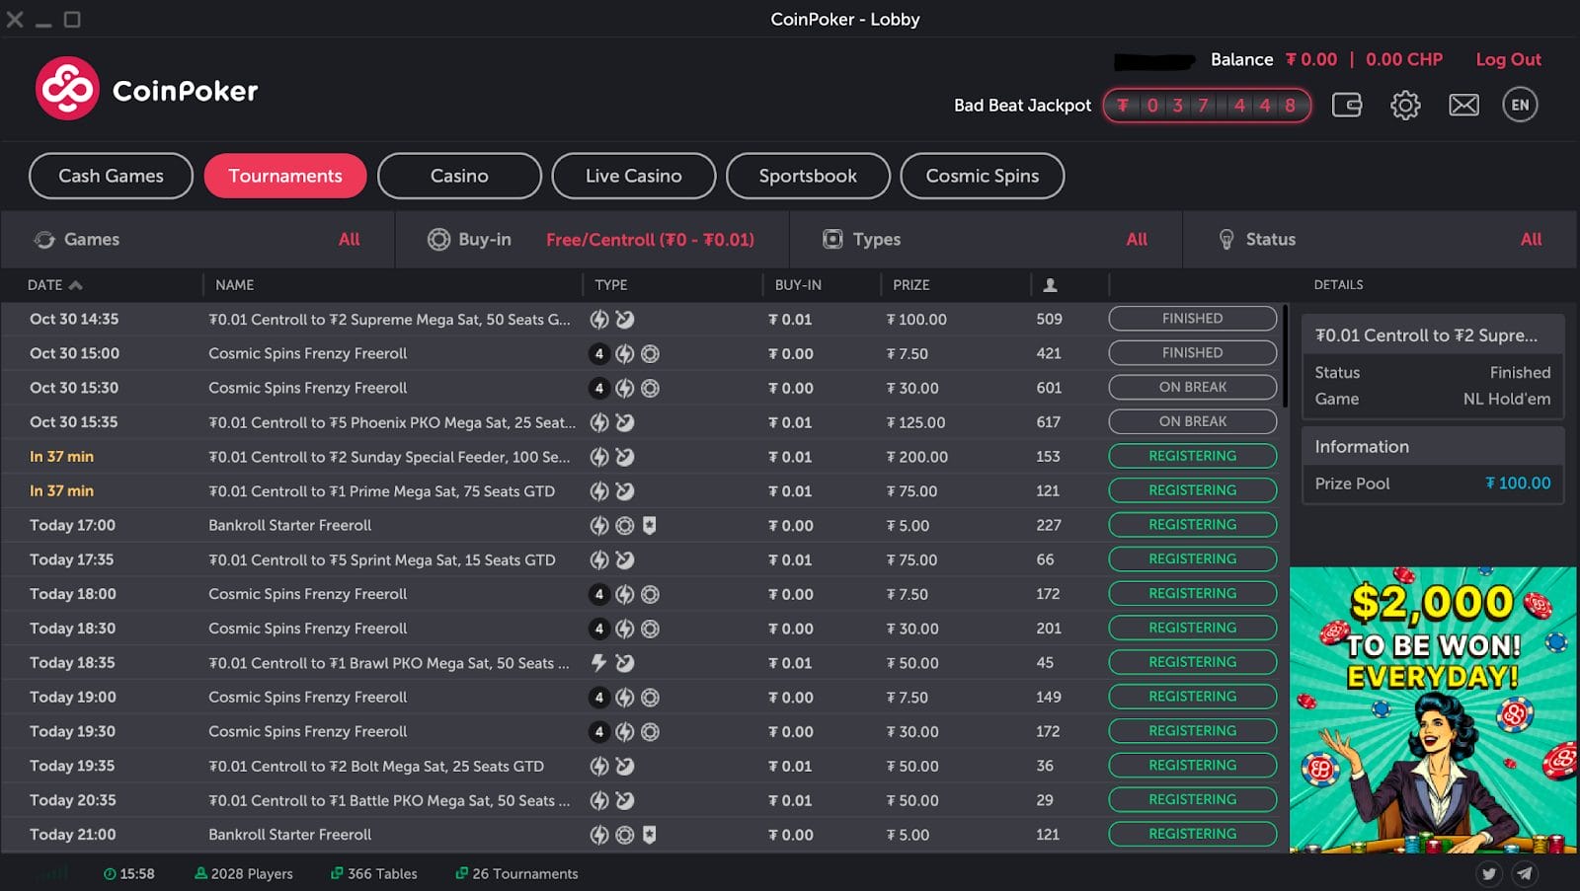
Task: Click the players count column icon
Action: (x=1050, y=285)
